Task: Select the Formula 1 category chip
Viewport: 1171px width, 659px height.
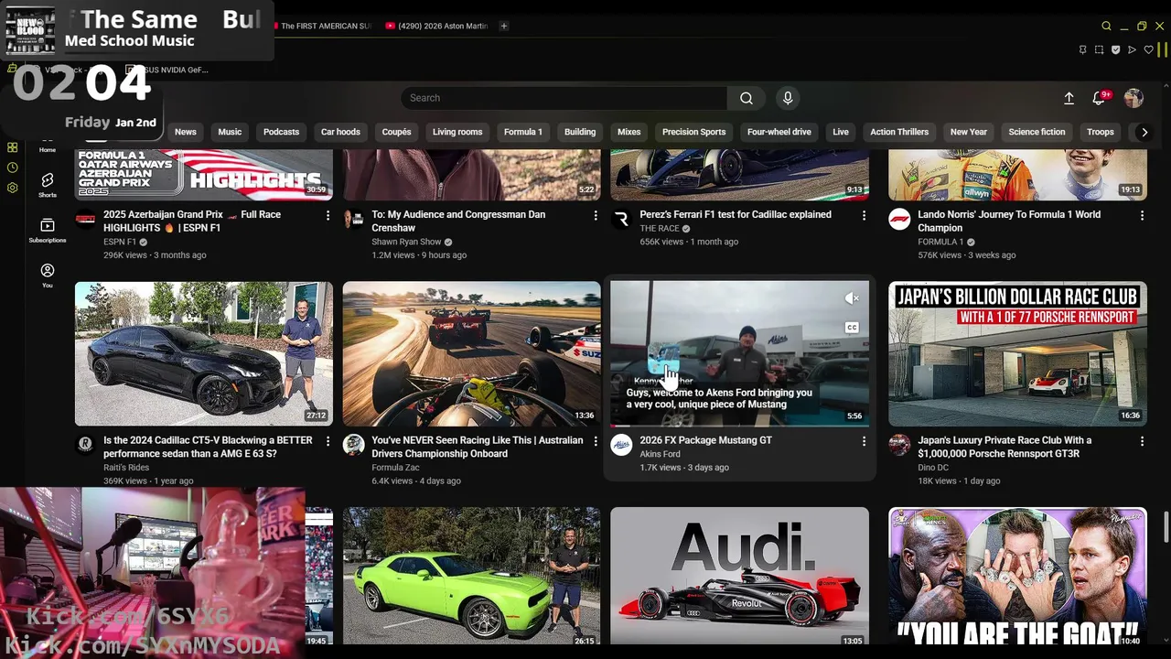Action: (523, 132)
